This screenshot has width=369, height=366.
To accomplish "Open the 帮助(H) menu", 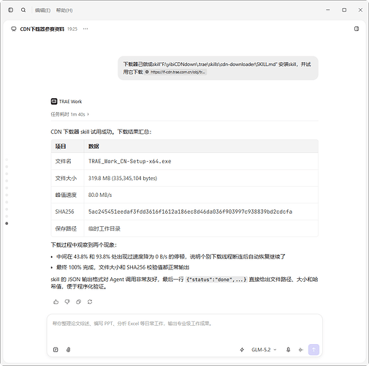I will (64, 10).
